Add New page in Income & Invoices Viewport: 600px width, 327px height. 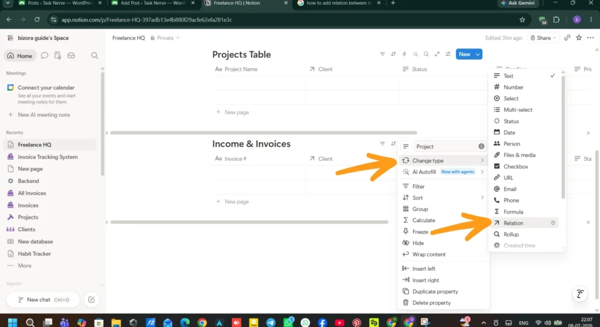233,201
